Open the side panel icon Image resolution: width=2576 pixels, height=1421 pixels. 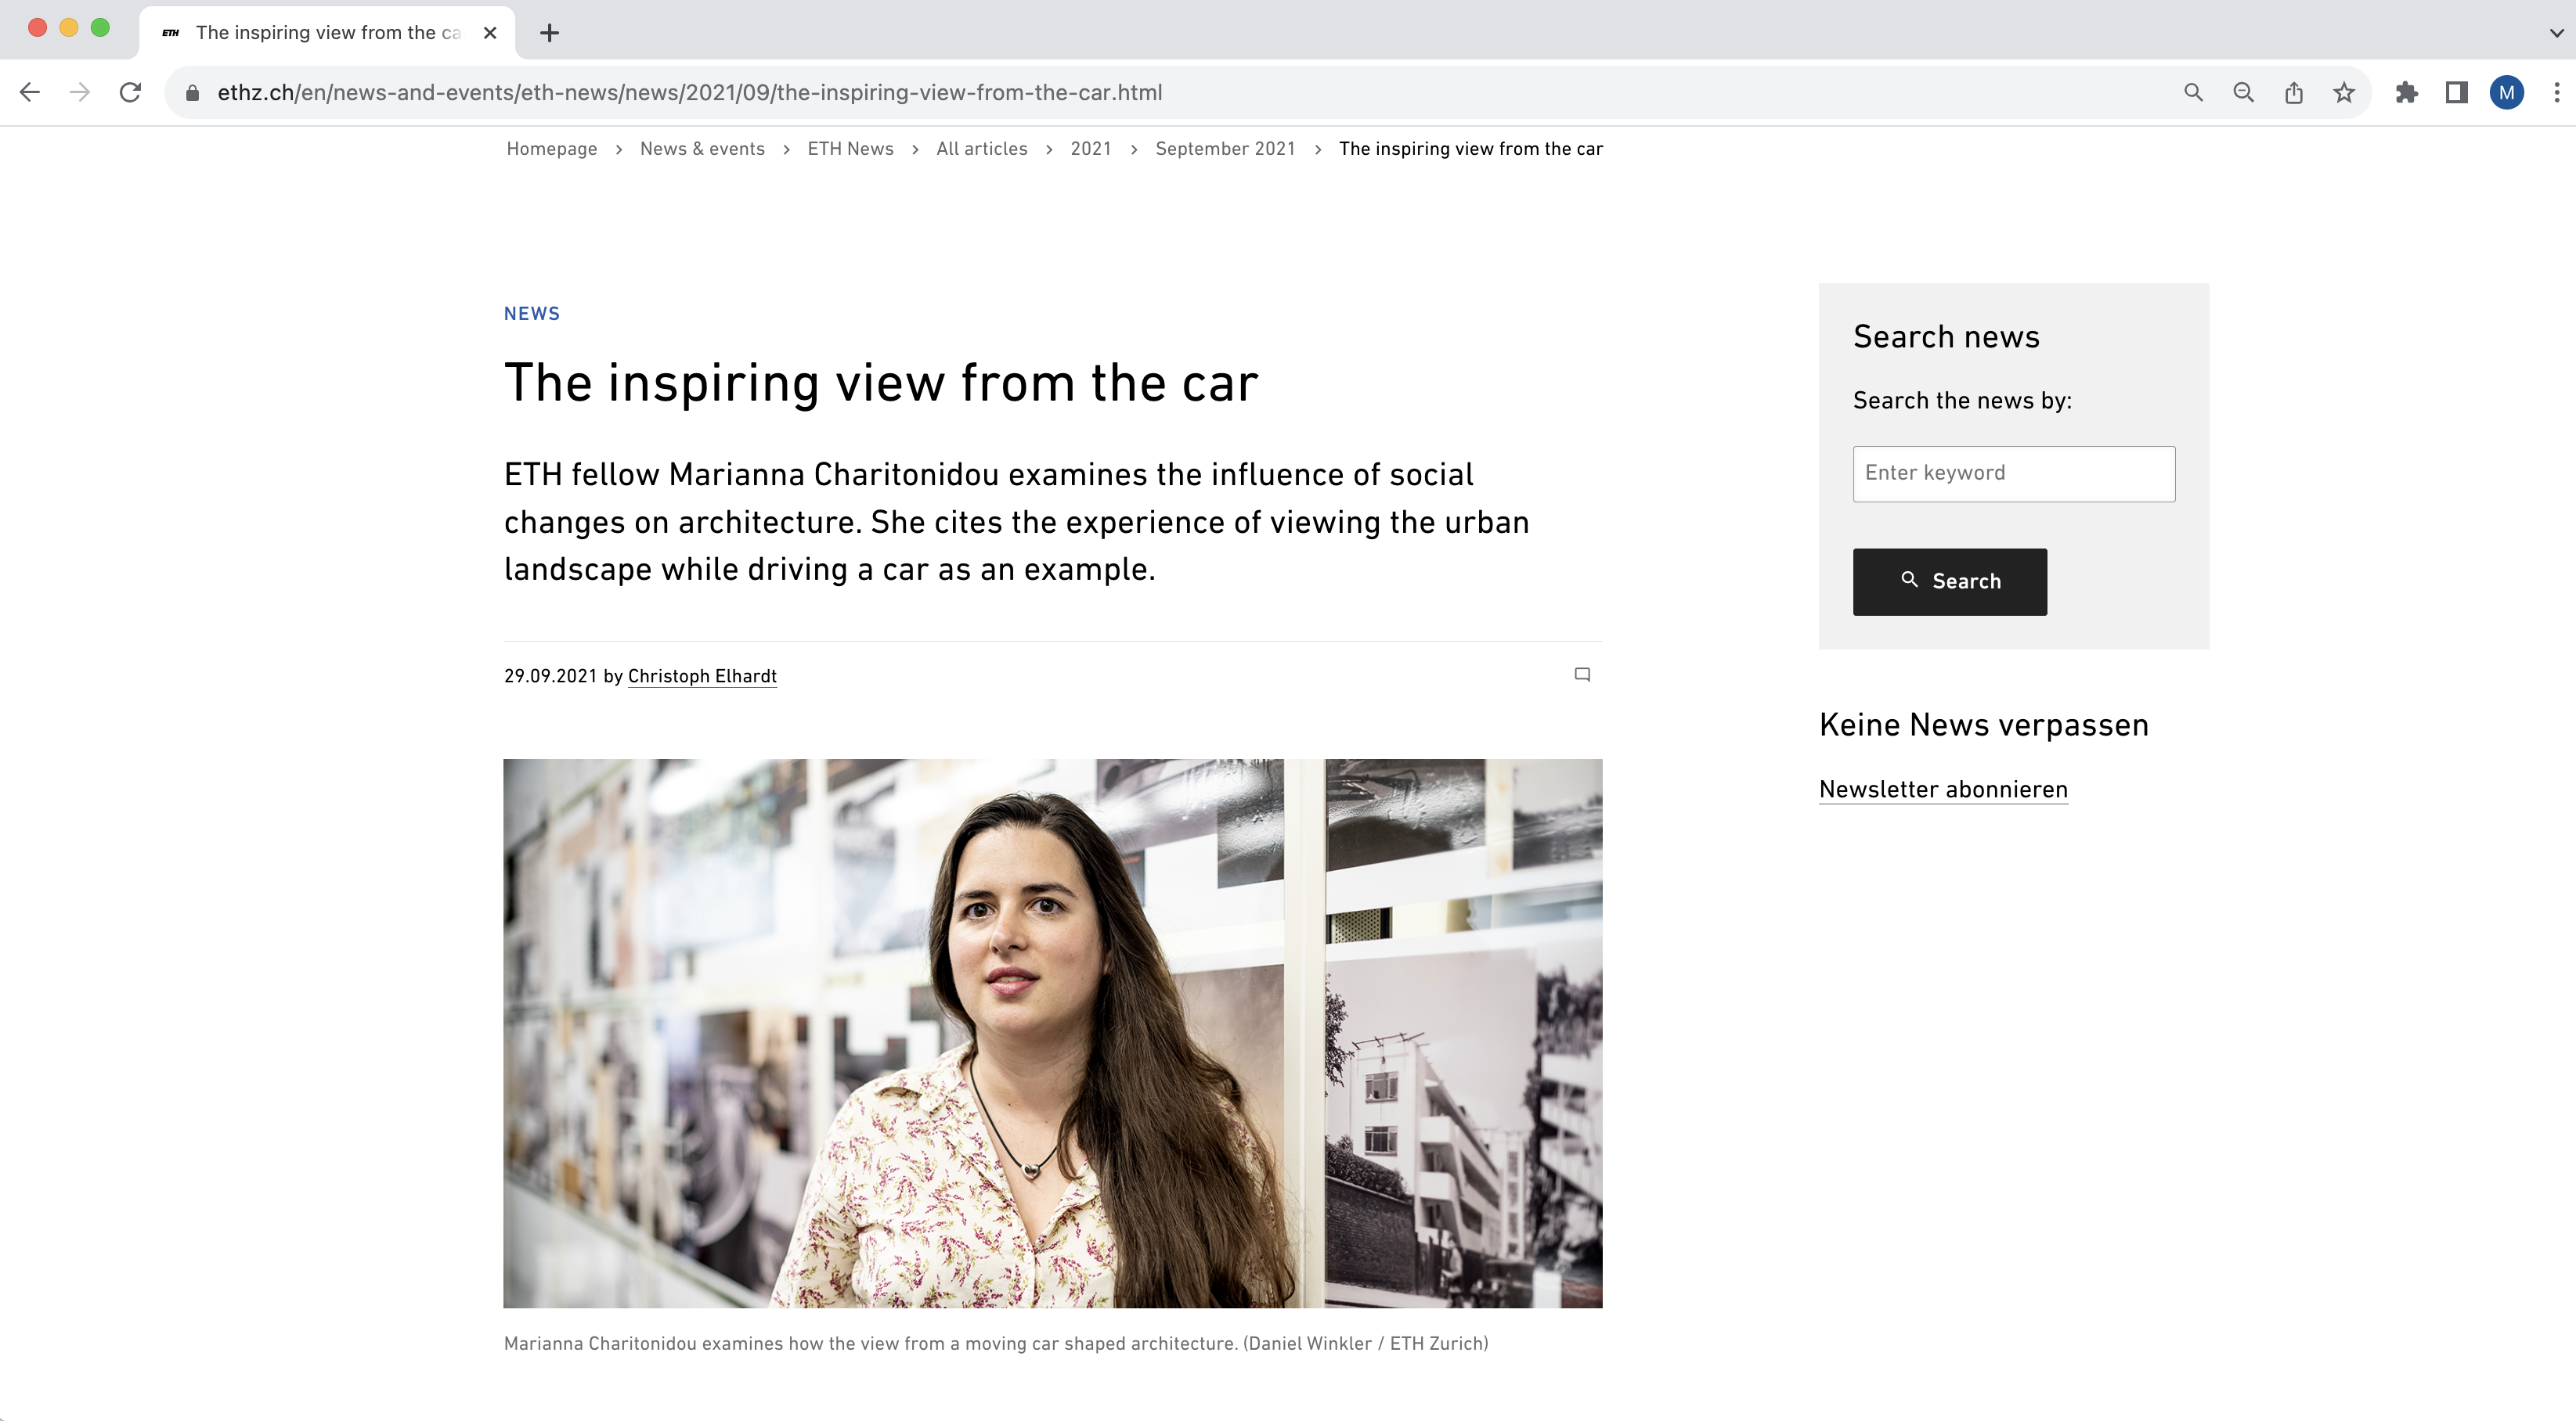[2456, 92]
